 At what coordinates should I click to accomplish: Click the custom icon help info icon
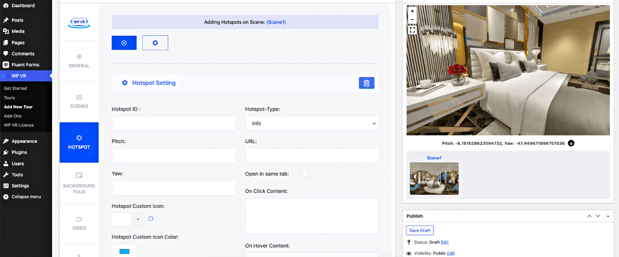coord(151,219)
